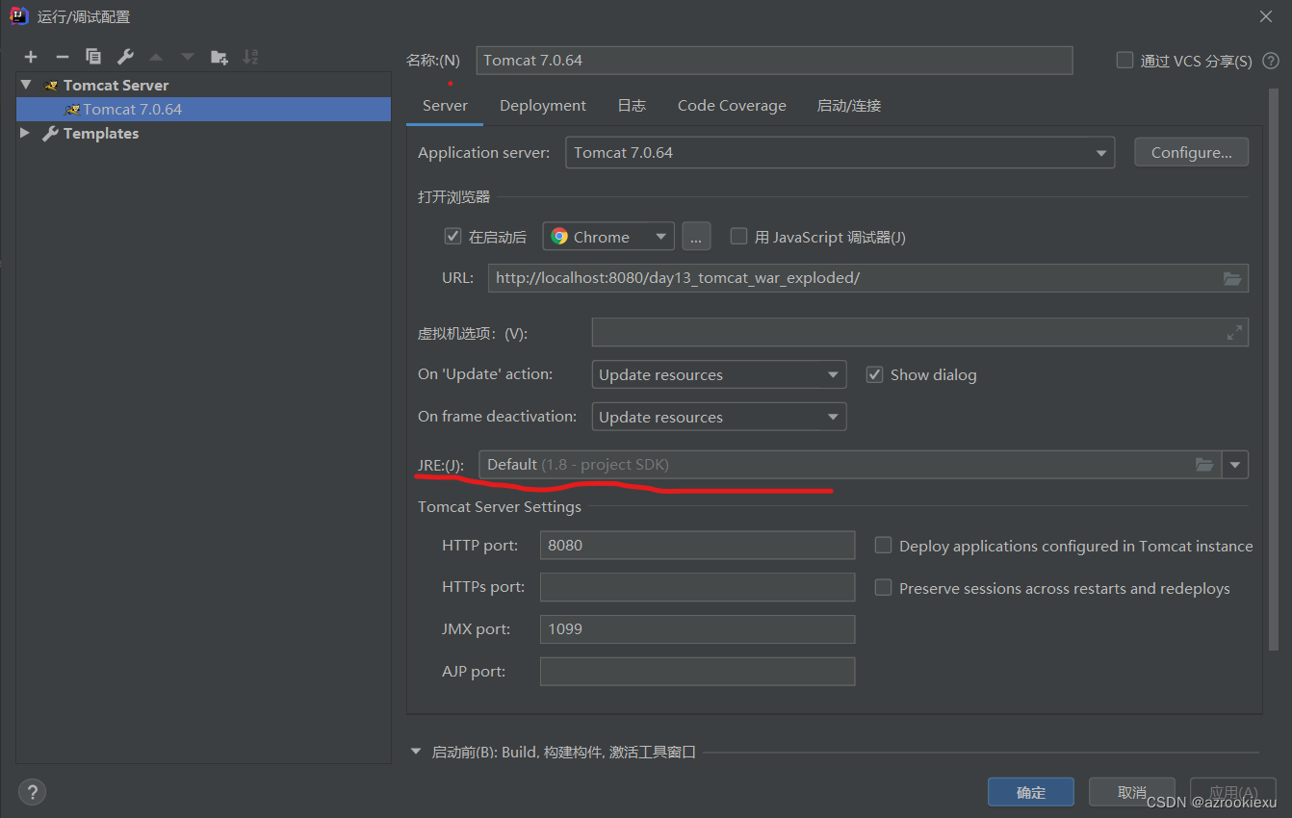Browse for JRE folder icon
The height and width of the screenshot is (818, 1292).
pyautogui.click(x=1204, y=465)
